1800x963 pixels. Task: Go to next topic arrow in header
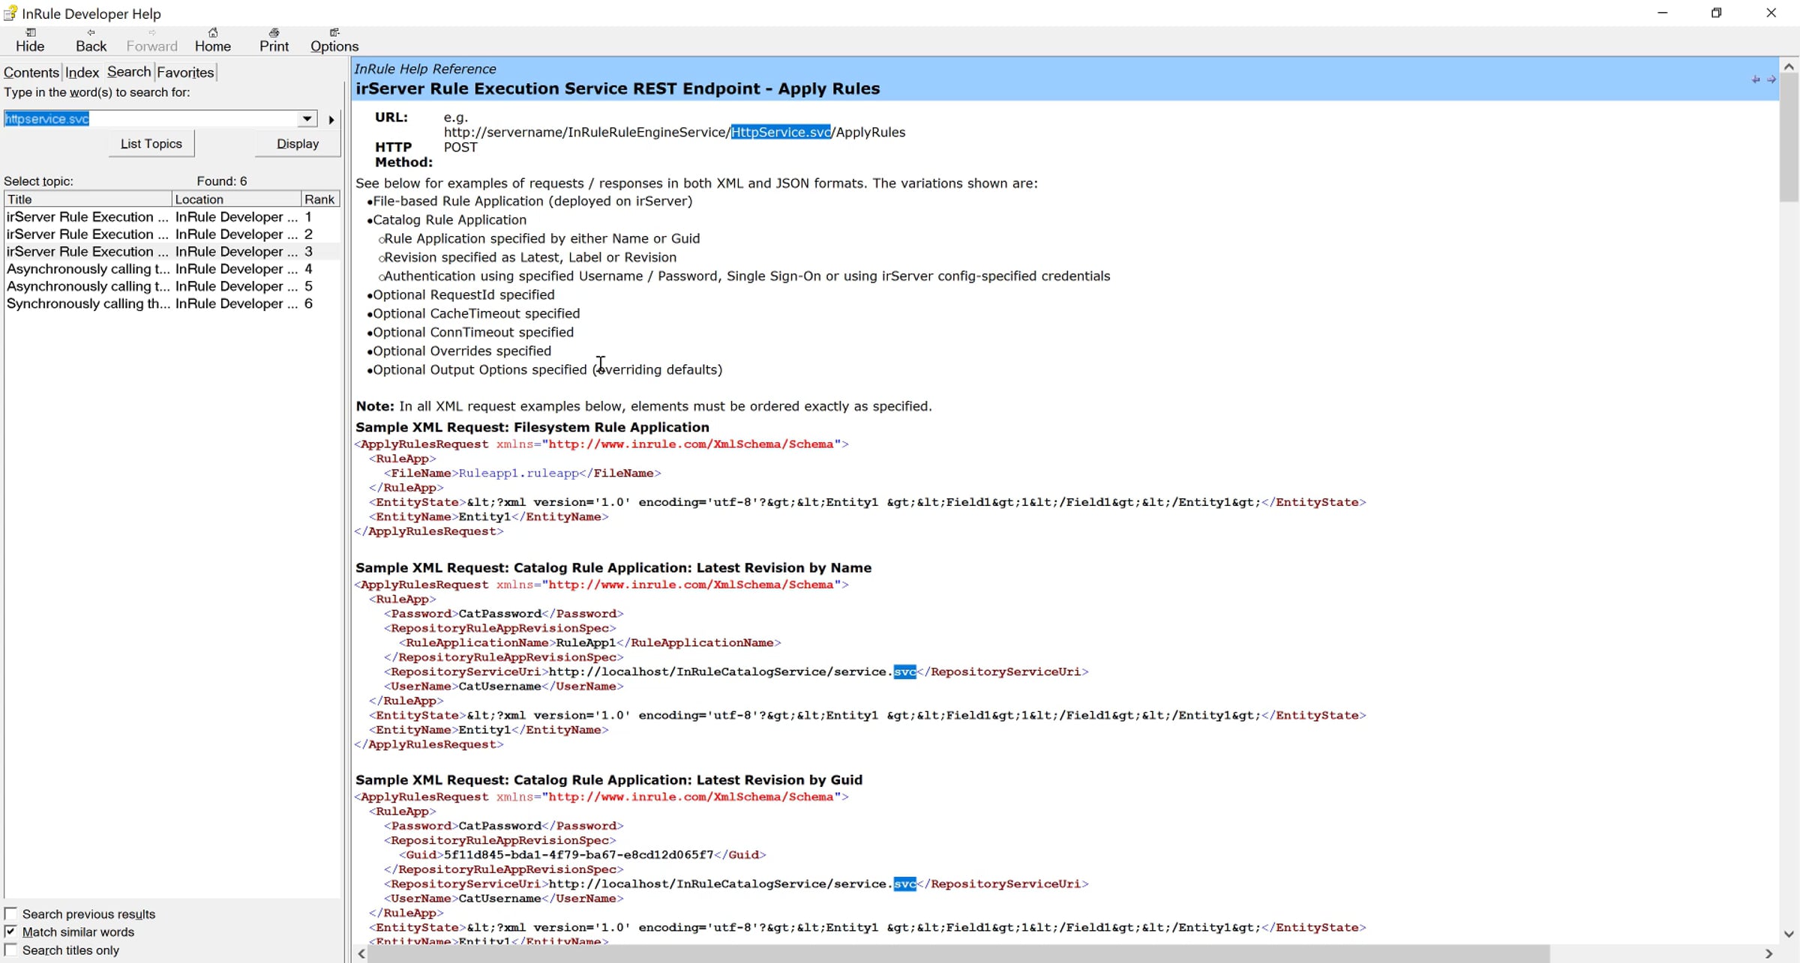1771,79
